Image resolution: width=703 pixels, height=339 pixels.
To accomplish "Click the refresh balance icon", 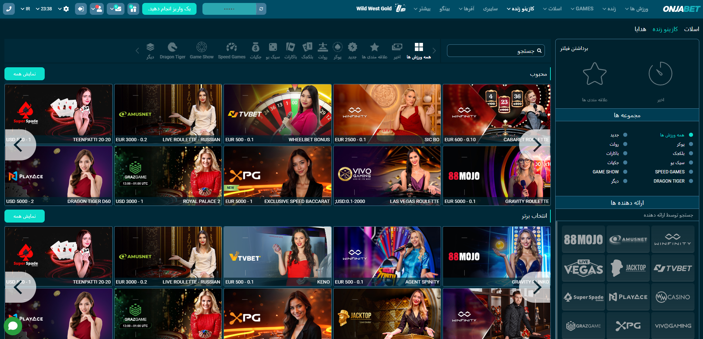I will 261,9.
